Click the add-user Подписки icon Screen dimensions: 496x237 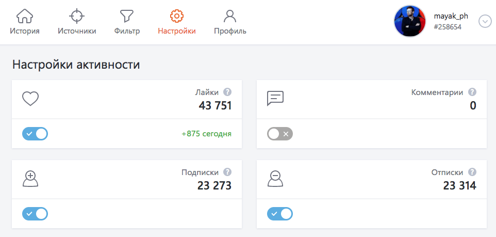click(31, 179)
